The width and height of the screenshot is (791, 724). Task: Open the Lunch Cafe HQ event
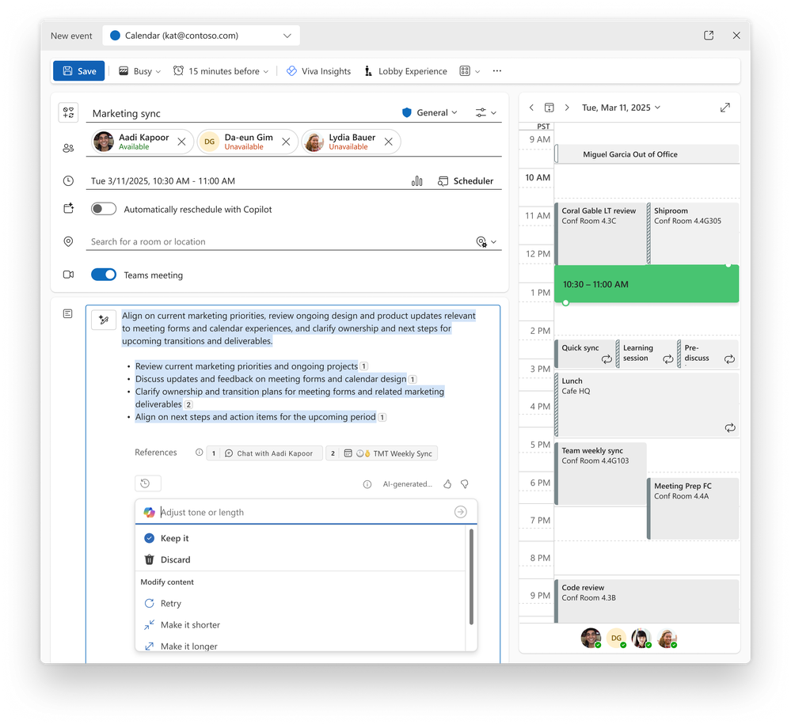tap(647, 404)
